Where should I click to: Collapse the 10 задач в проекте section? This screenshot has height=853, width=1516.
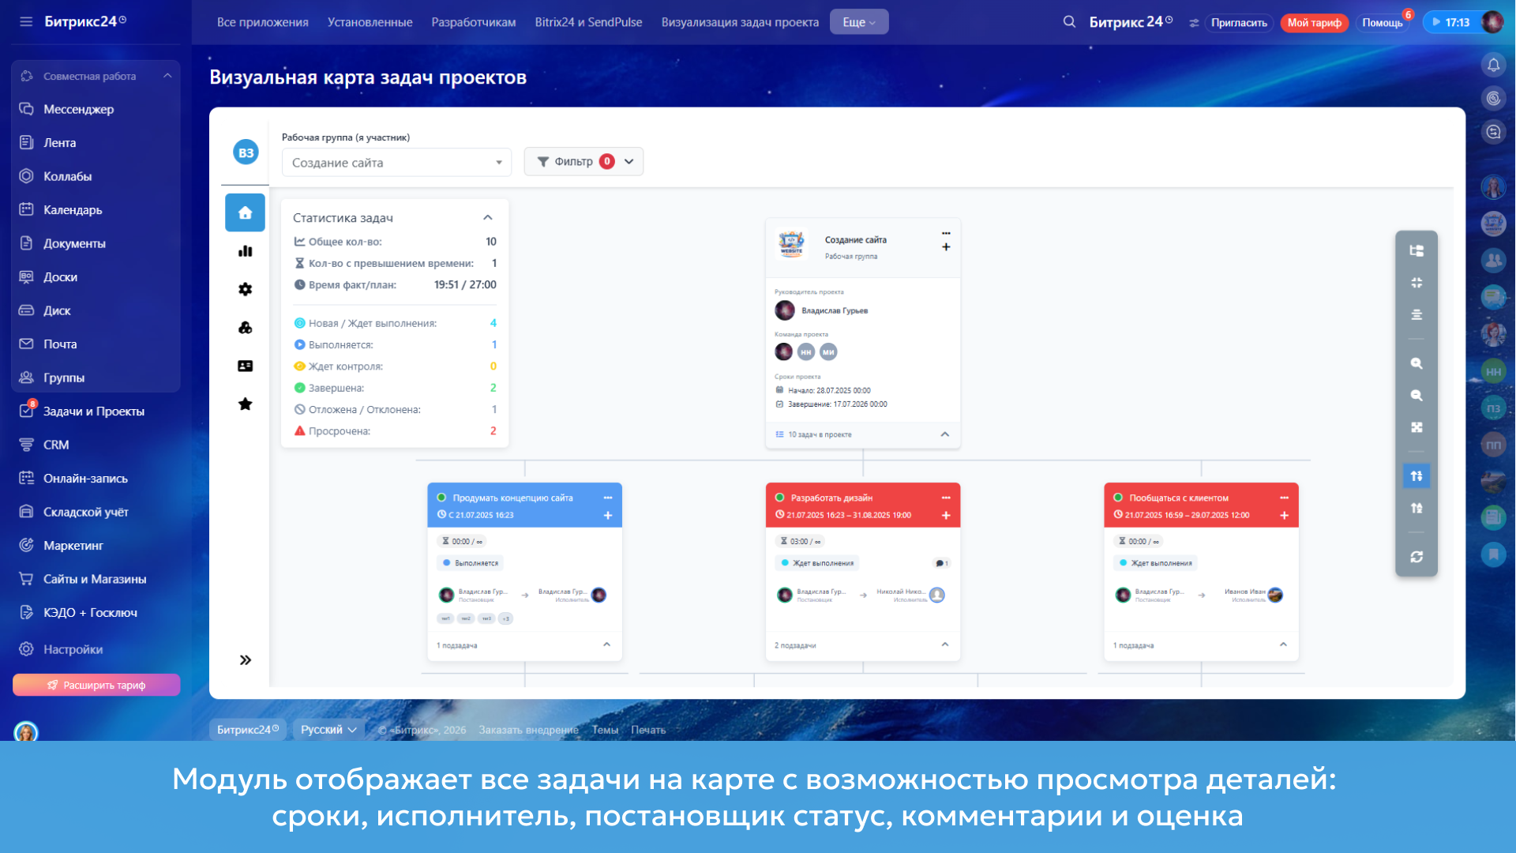coord(944,434)
